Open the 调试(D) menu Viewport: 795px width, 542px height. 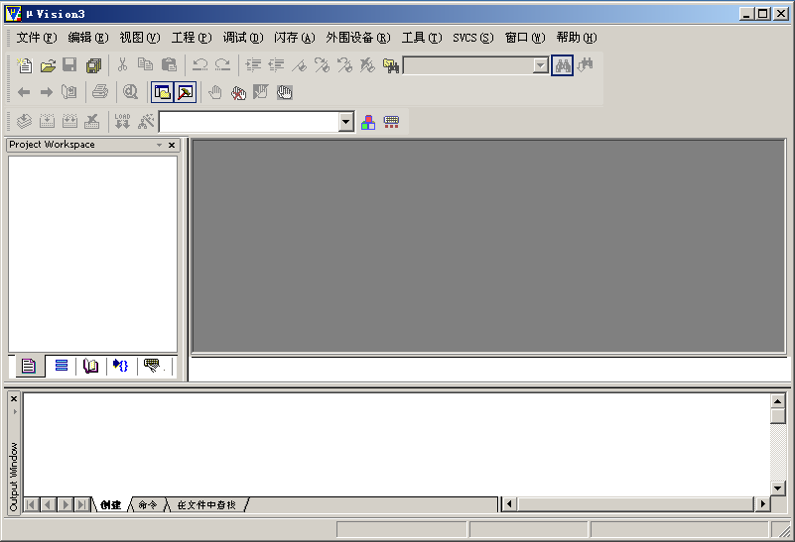(x=243, y=38)
